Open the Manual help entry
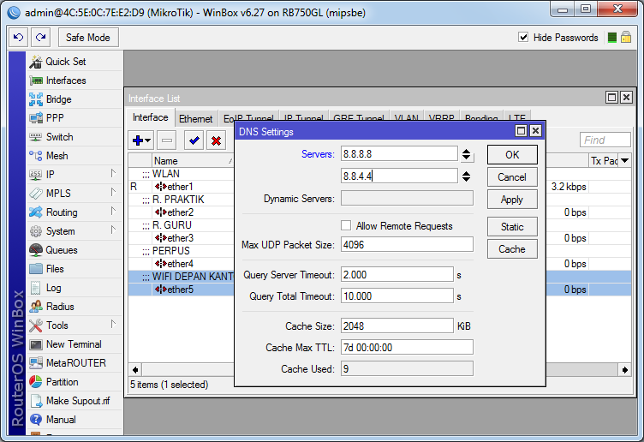Screen dimensions: 644x442 pos(75,420)
